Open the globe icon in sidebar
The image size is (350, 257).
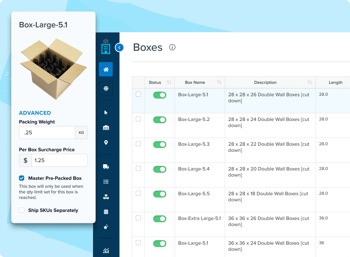coord(106,88)
